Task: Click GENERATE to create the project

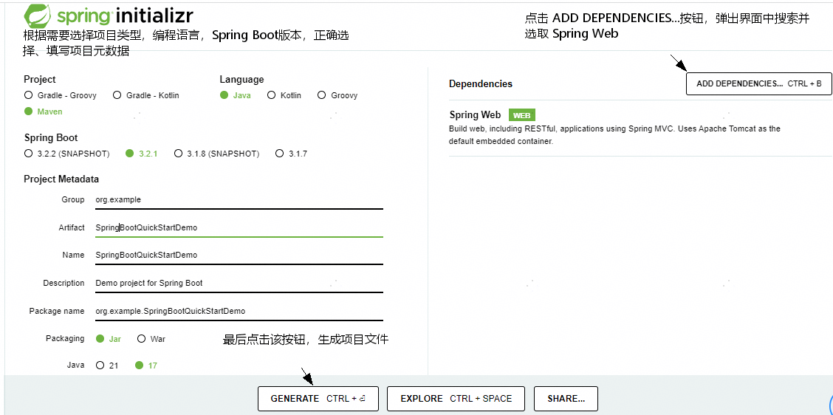Action: (318, 399)
